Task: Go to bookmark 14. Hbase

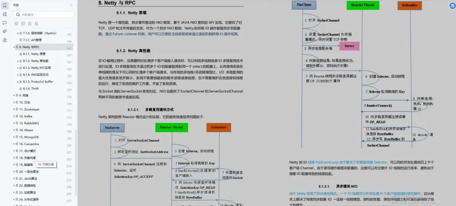Action: (26, 130)
